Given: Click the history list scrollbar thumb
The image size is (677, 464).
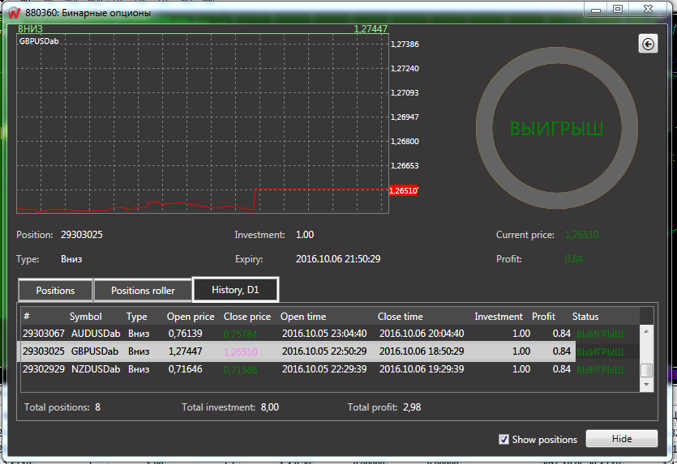Looking at the screenshot, I should click(646, 370).
